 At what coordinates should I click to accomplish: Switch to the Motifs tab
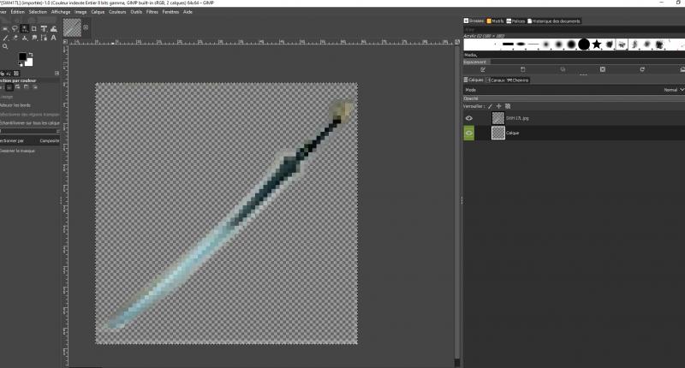[496, 21]
